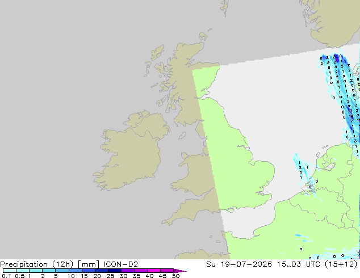Click the 2–5 mm legend color swatch
This screenshot has height=278, width=360.
(49, 271)
